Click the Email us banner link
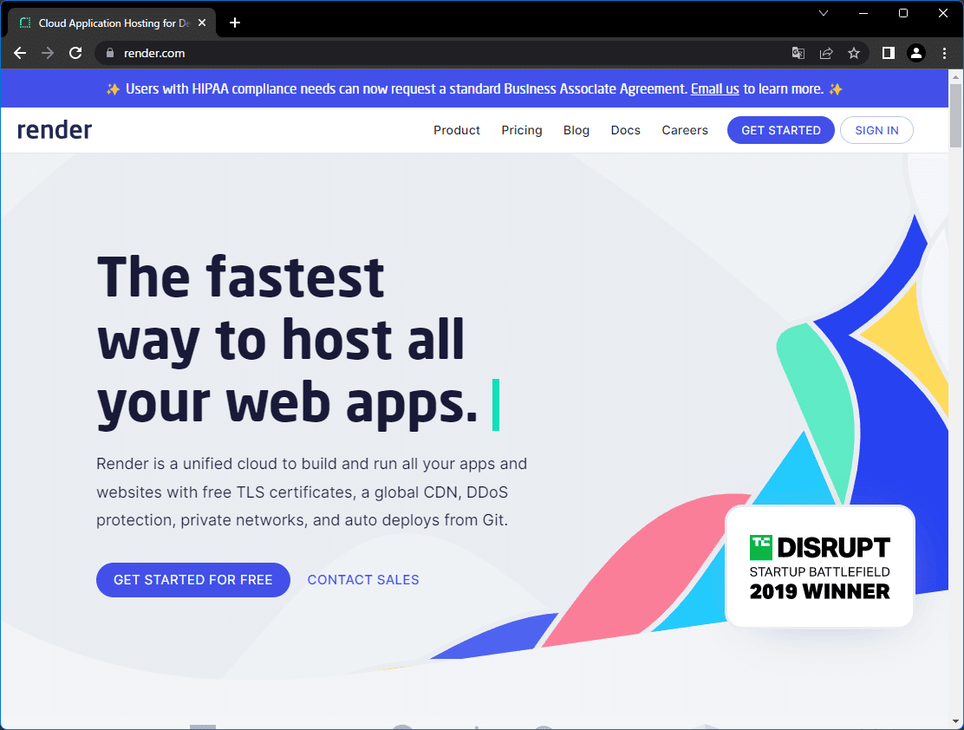 tap(714, 89)
